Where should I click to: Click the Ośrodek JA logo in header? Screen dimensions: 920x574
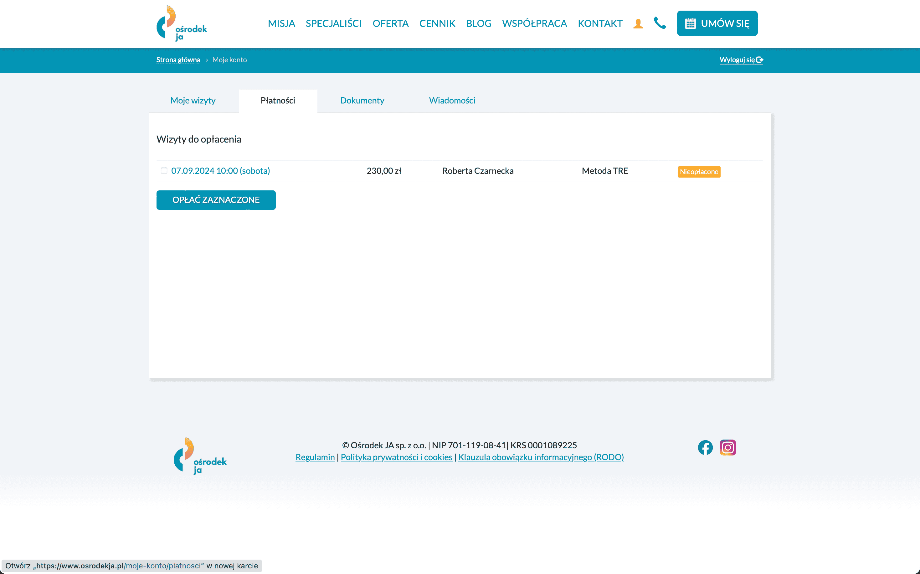pos(182,23)
